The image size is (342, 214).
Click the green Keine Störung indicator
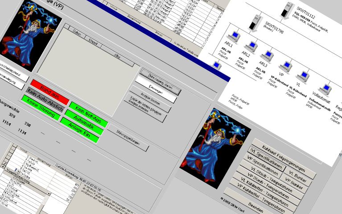(x=41, y=107)
